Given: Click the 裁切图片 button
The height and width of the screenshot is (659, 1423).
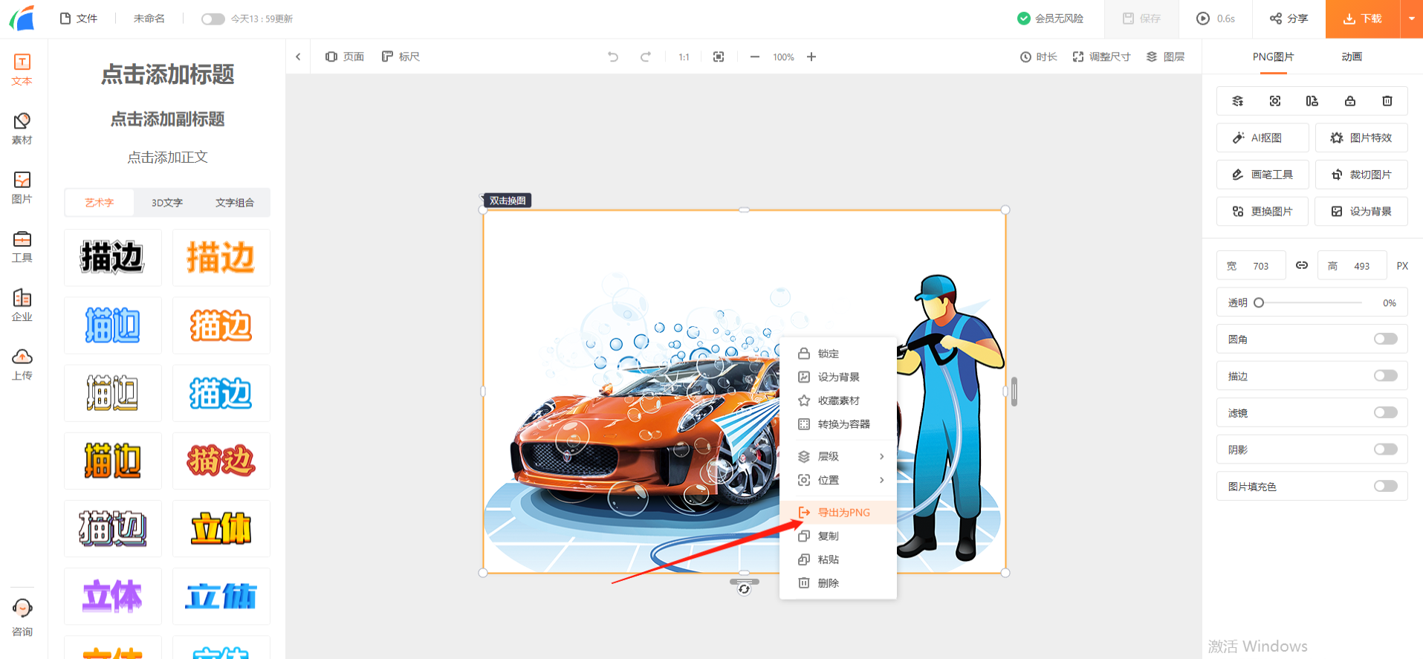Looking at the screenshot, I should [x=1361, y=175].
